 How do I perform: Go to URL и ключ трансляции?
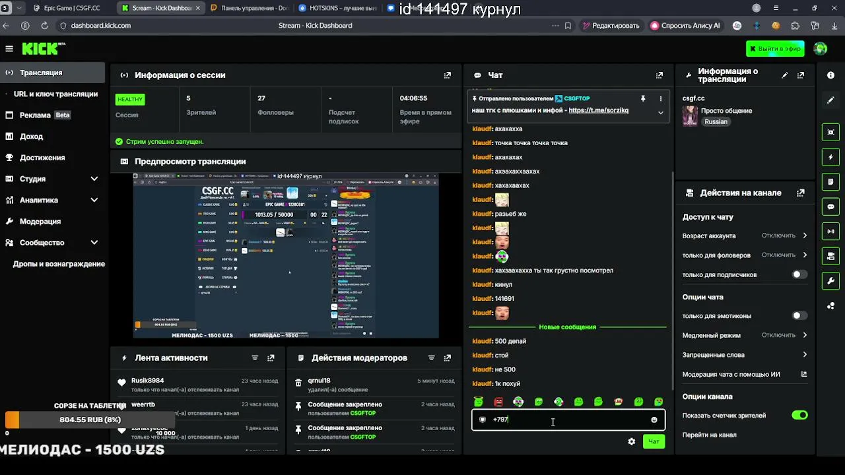55,94
